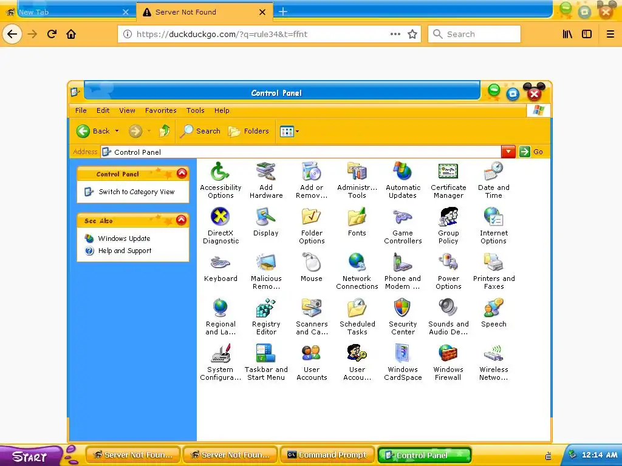Click the Control Panel address field

click(x=301, y=152)
